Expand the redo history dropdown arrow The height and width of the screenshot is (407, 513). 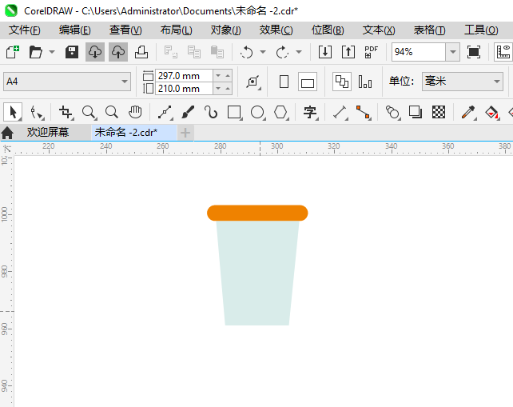pyautogui.click(x=299, y=52)
